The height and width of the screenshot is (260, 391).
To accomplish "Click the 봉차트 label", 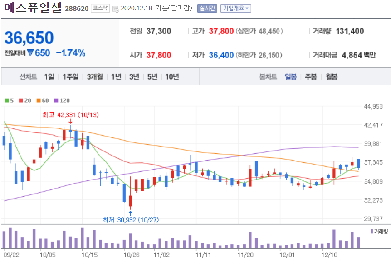I will (268, 77).
